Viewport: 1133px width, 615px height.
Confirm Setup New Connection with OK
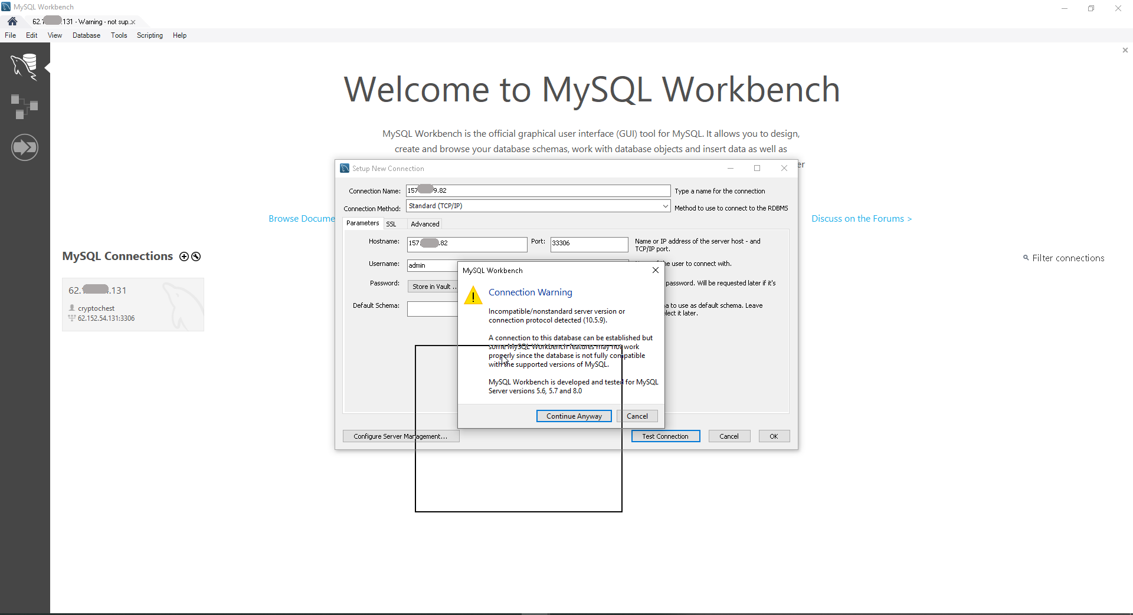[774, 436]
